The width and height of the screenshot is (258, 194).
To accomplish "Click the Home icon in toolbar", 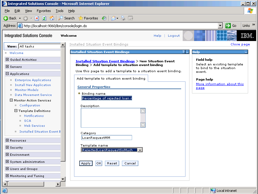I will point(52,18).
